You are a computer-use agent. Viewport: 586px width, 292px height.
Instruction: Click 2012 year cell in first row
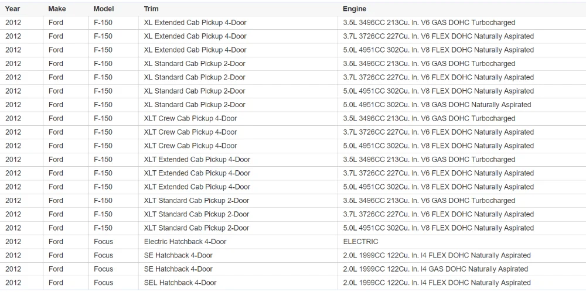13,23
